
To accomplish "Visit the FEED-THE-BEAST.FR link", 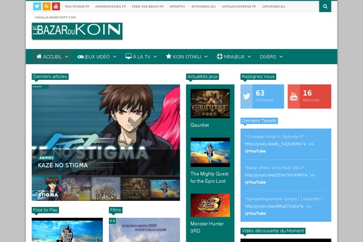I will pyautogui.click(x=148, y=7).
